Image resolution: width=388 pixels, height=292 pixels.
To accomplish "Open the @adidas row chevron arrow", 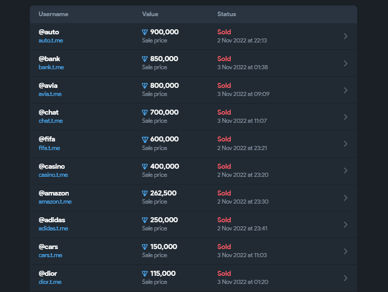I will [x=346, y=224].
